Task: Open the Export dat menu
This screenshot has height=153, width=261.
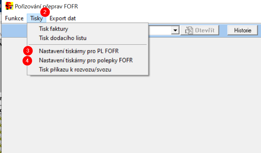Action: (x=63, y=18)
